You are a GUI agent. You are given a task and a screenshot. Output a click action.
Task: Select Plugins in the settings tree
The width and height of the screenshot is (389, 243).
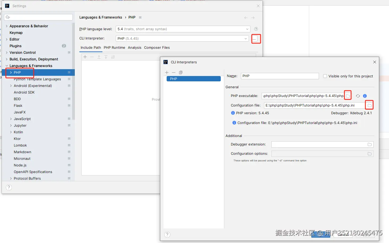(x=15, y=46)
